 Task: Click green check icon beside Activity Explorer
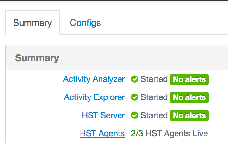click(135, 97)
